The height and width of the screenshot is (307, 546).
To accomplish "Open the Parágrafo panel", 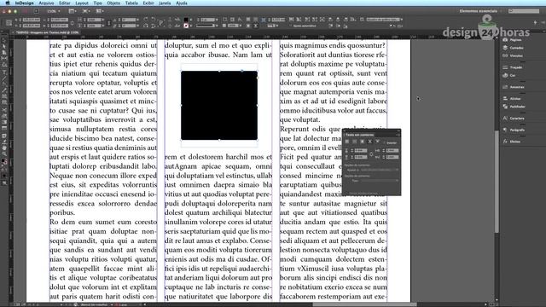I will click(514, 130).
